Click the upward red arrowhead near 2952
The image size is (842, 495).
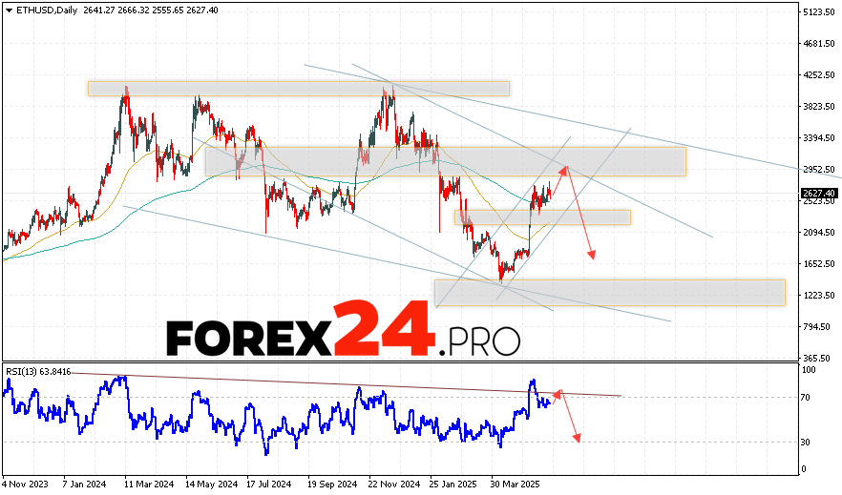point(564,170)
